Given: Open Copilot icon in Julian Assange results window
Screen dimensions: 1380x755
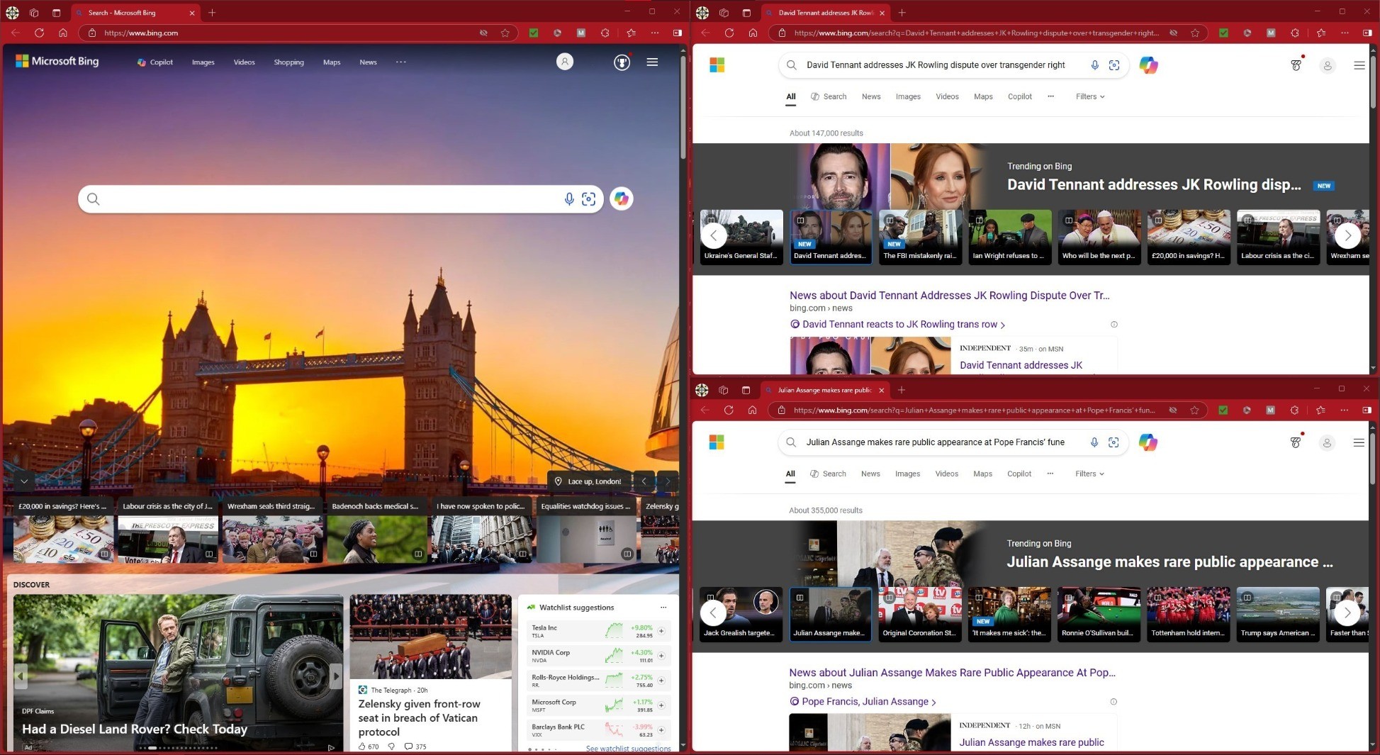Looking at the screenshot, I should [1148, 442].
